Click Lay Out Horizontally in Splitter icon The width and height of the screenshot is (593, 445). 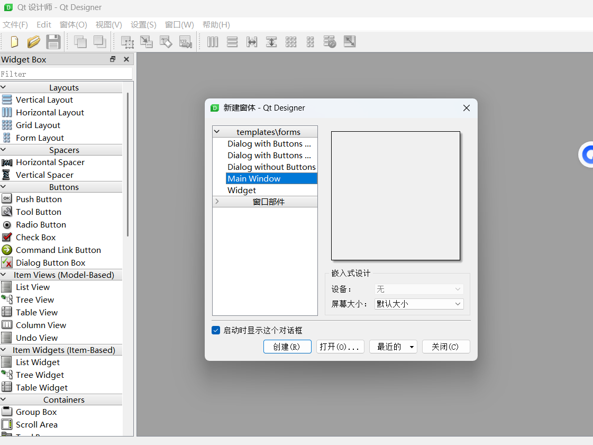pyautogui.click(x=252, y=42)
